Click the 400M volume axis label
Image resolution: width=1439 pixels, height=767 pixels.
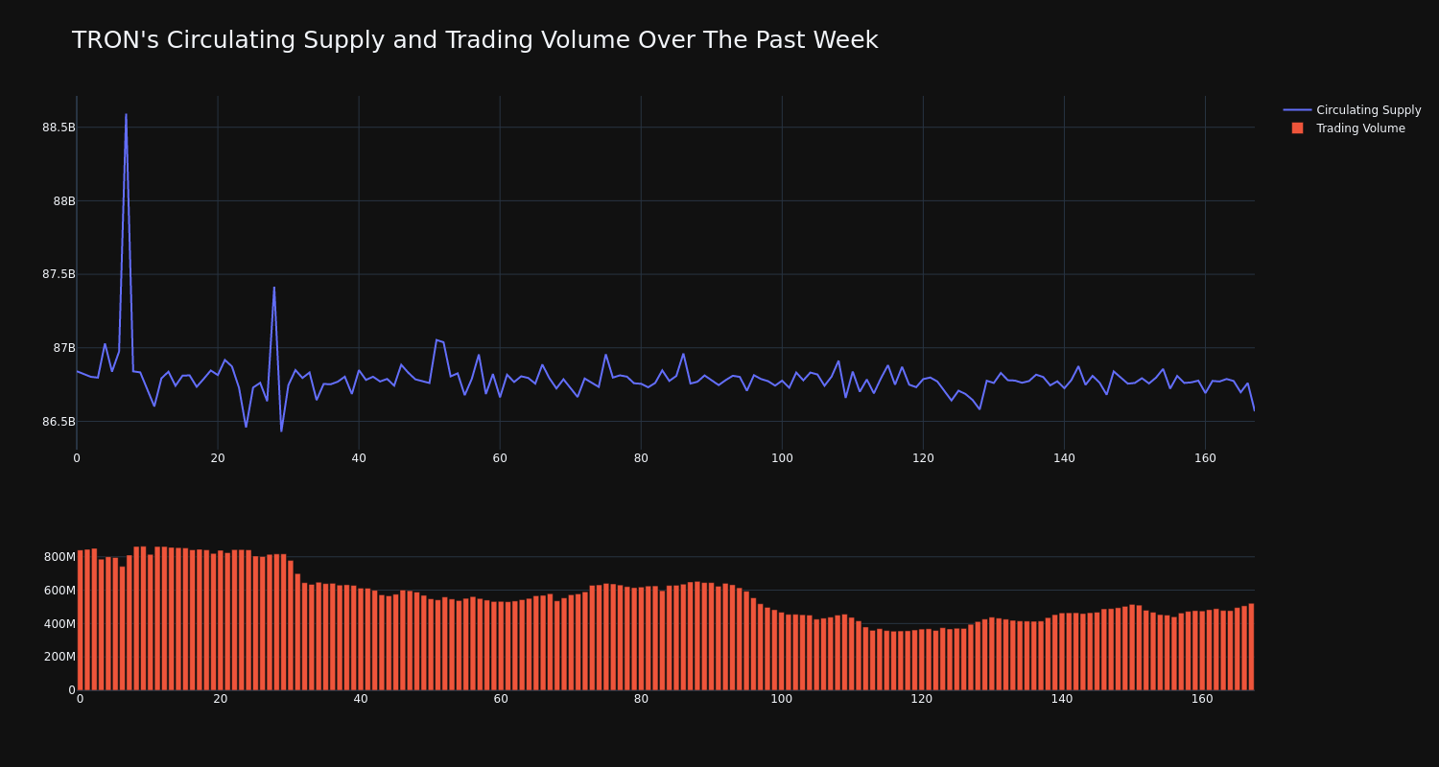tap(59, 624)
